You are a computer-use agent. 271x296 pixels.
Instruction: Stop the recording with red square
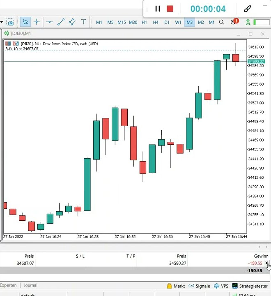coord(170,9)
